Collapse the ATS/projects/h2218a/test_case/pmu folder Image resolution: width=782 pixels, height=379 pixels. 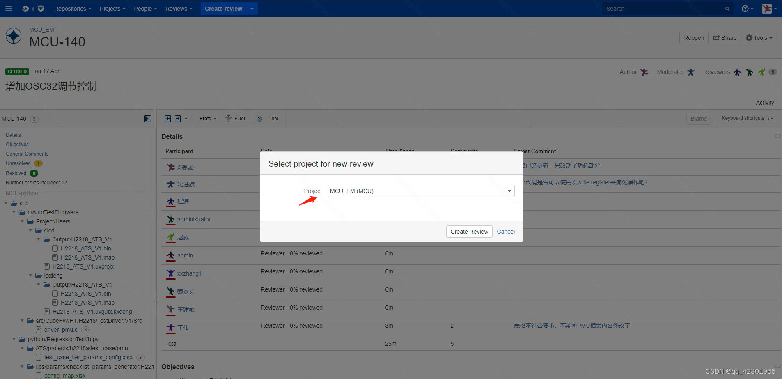click(22, 348)
